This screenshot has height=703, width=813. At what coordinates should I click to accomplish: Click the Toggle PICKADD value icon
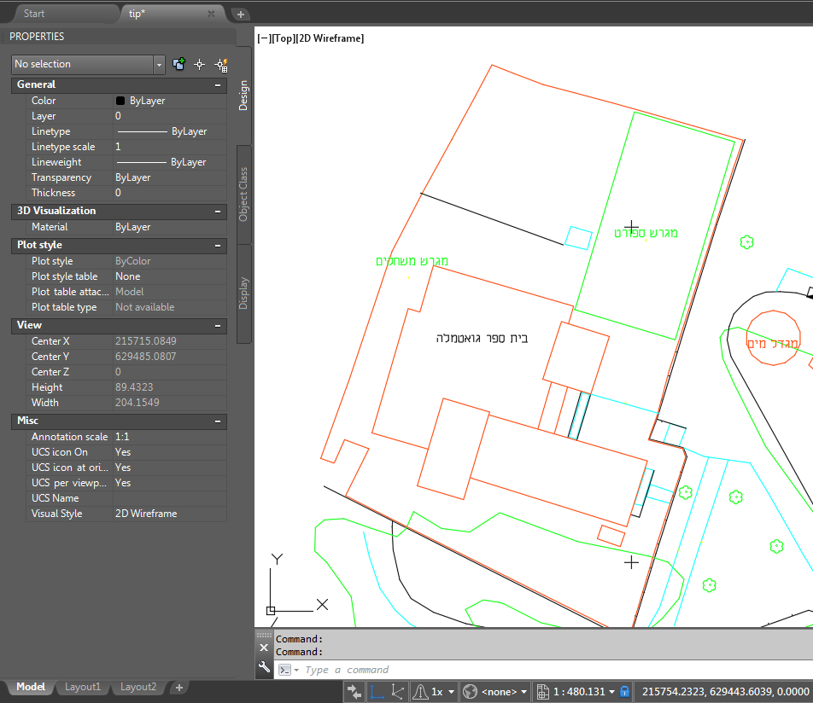click(178, 64)
